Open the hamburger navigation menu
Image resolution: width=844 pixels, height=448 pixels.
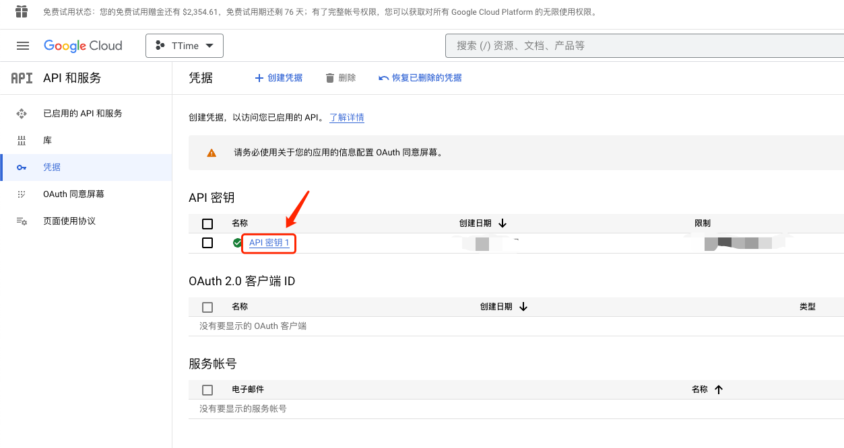pos(23,46)
